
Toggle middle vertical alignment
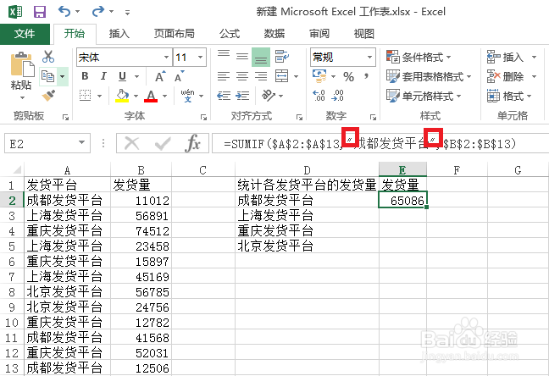point(242,56)
